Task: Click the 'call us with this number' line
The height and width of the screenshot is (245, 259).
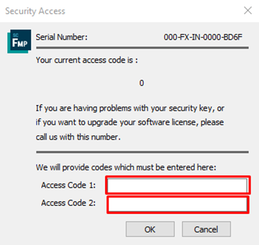Action: [78, 137]
